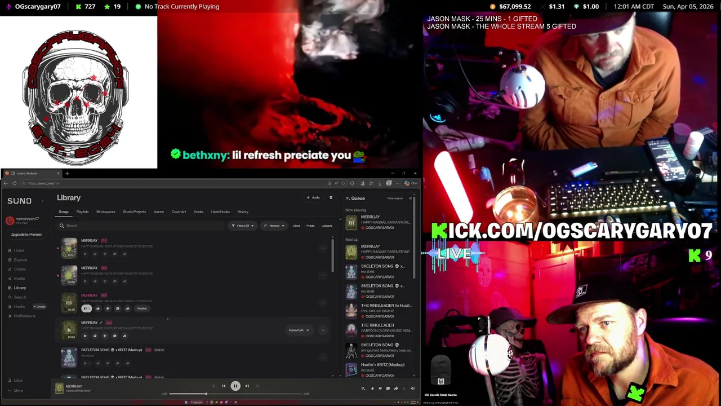This screenshot has height=406, width=721.
Task: Open queue icon in bottom player bar
Action: click(363, 389)
